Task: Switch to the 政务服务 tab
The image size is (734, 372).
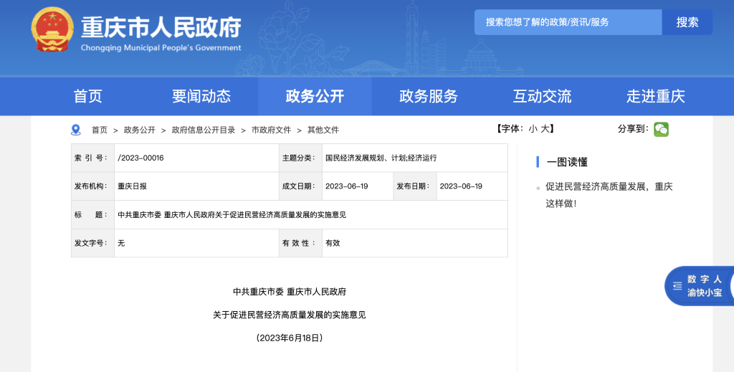Action: [429, 96]
